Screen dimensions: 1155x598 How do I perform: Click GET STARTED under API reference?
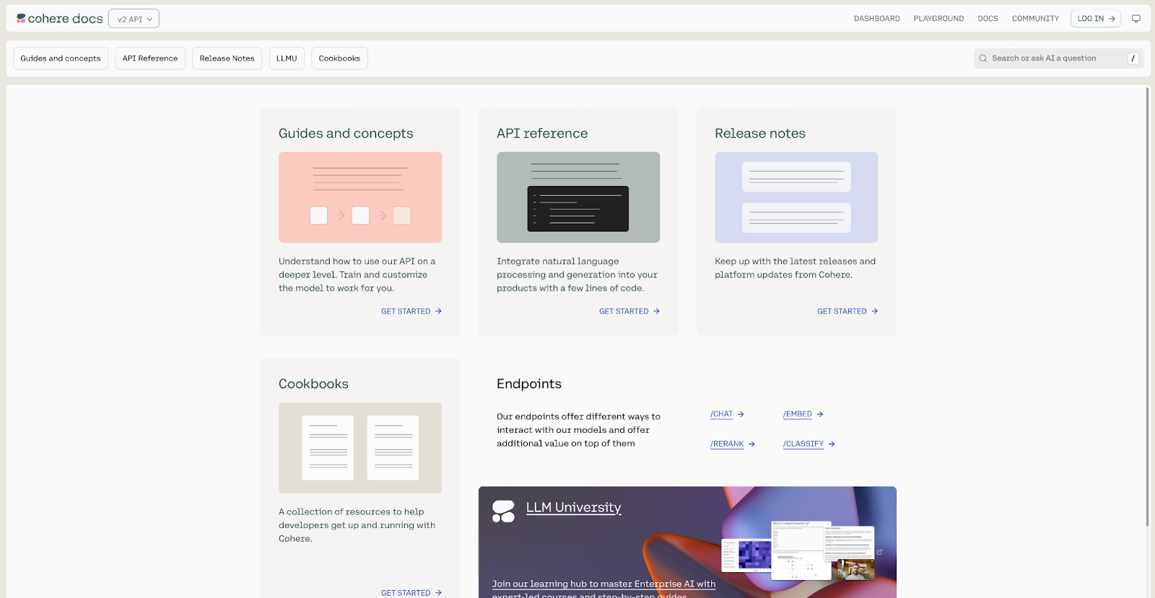pyautogui.click(x=629, y=312)
